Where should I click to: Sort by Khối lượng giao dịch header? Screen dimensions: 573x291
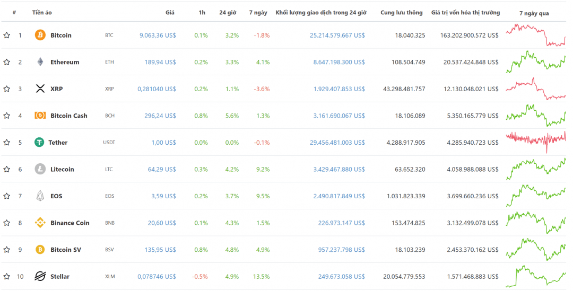point(321,12)
